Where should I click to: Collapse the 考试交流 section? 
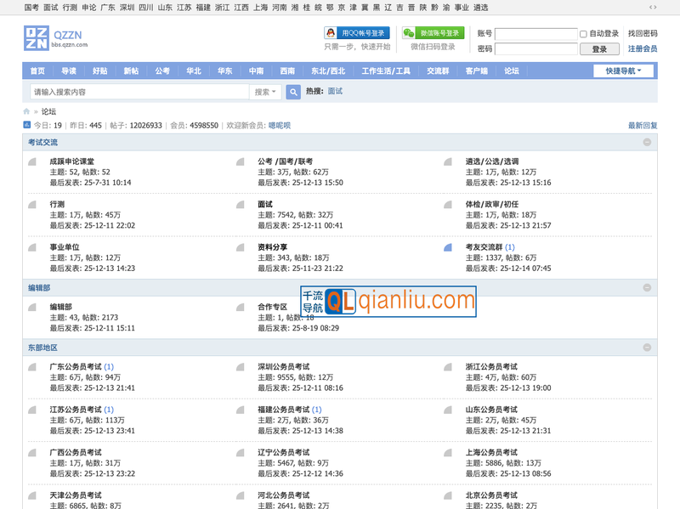click(648, 143)
